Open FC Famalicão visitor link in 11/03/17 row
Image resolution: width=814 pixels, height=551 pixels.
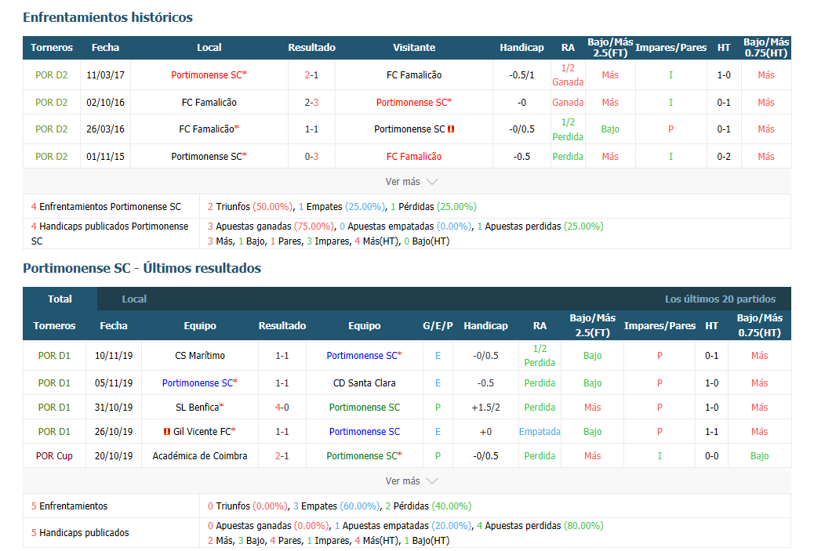[414, 74]
